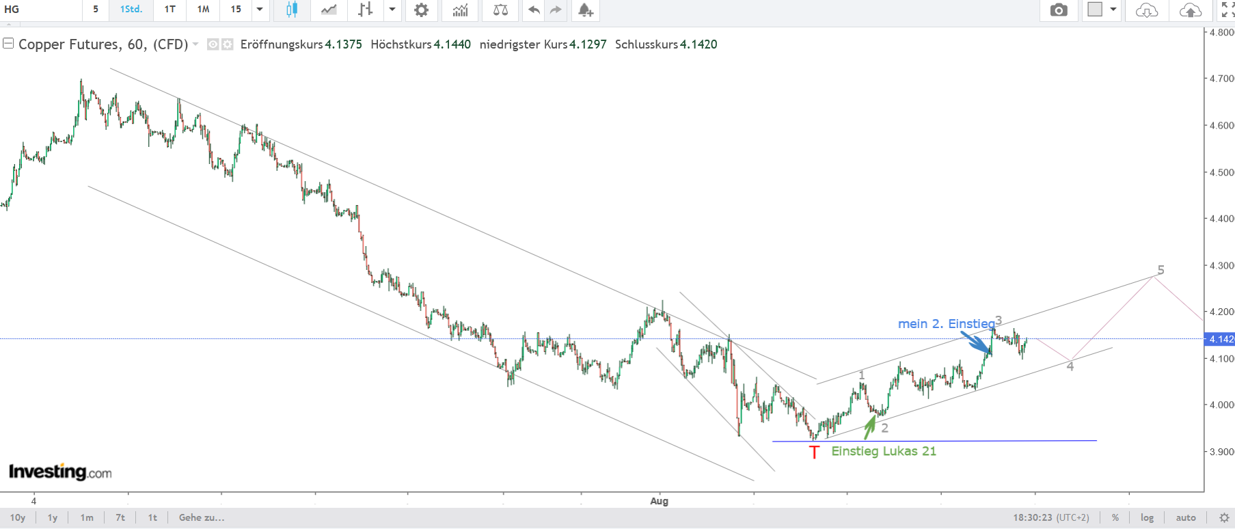Click the red T marker on chart
Screen dimensions: 1235x529
814,452
